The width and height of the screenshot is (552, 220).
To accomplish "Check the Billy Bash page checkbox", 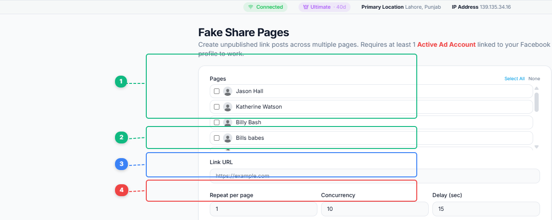I will [x=217, y=122].
